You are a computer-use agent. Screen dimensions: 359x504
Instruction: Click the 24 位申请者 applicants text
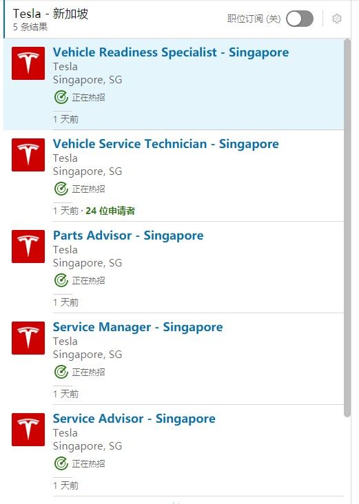pos(110,211)
